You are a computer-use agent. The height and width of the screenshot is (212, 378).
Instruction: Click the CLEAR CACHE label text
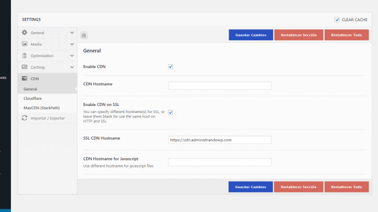355,20
